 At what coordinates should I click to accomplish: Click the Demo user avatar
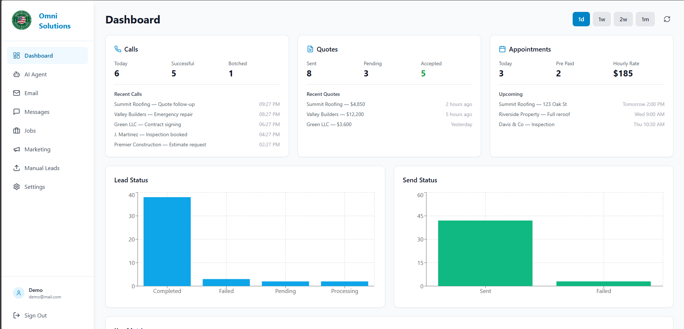coord(18,293)
